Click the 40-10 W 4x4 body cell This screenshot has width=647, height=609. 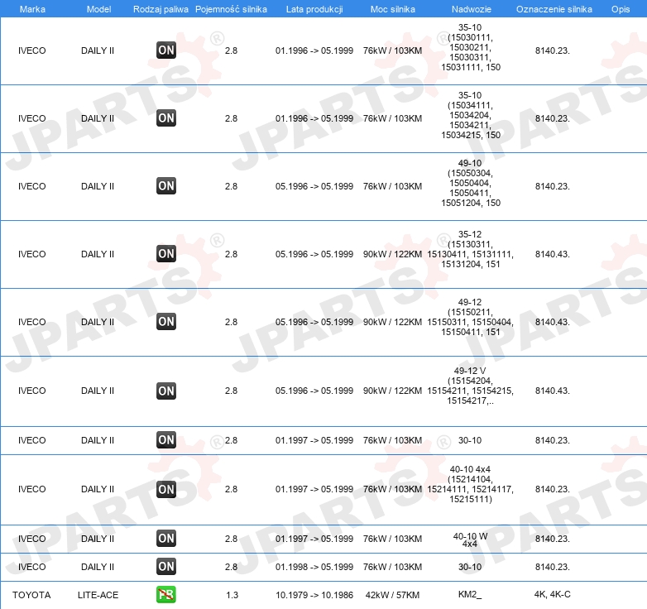pyautogui.click(x=470, y=540)
